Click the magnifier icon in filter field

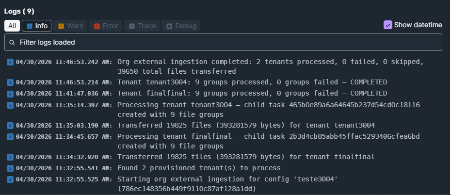coord(12,43)
